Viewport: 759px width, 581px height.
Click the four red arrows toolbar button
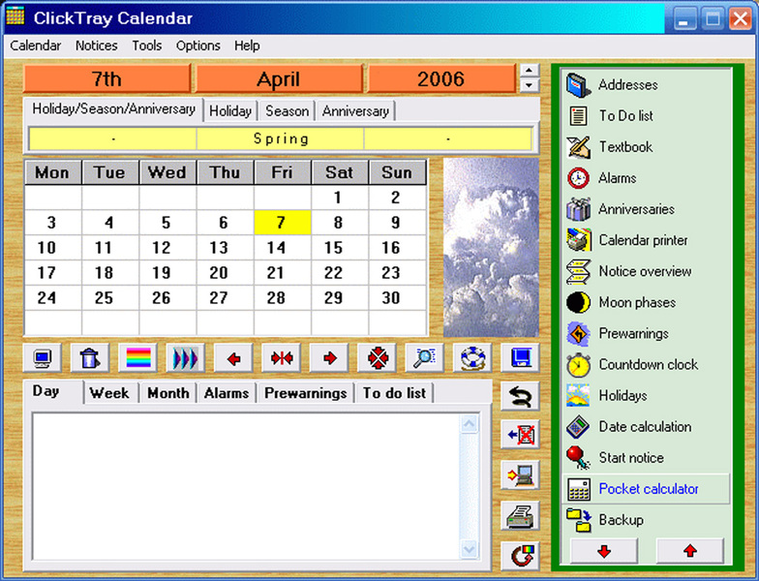click(x=378, y=358)
